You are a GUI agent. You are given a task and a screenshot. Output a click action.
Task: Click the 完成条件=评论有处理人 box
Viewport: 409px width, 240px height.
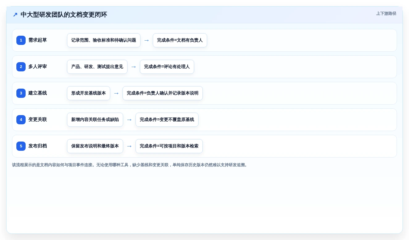167,67
